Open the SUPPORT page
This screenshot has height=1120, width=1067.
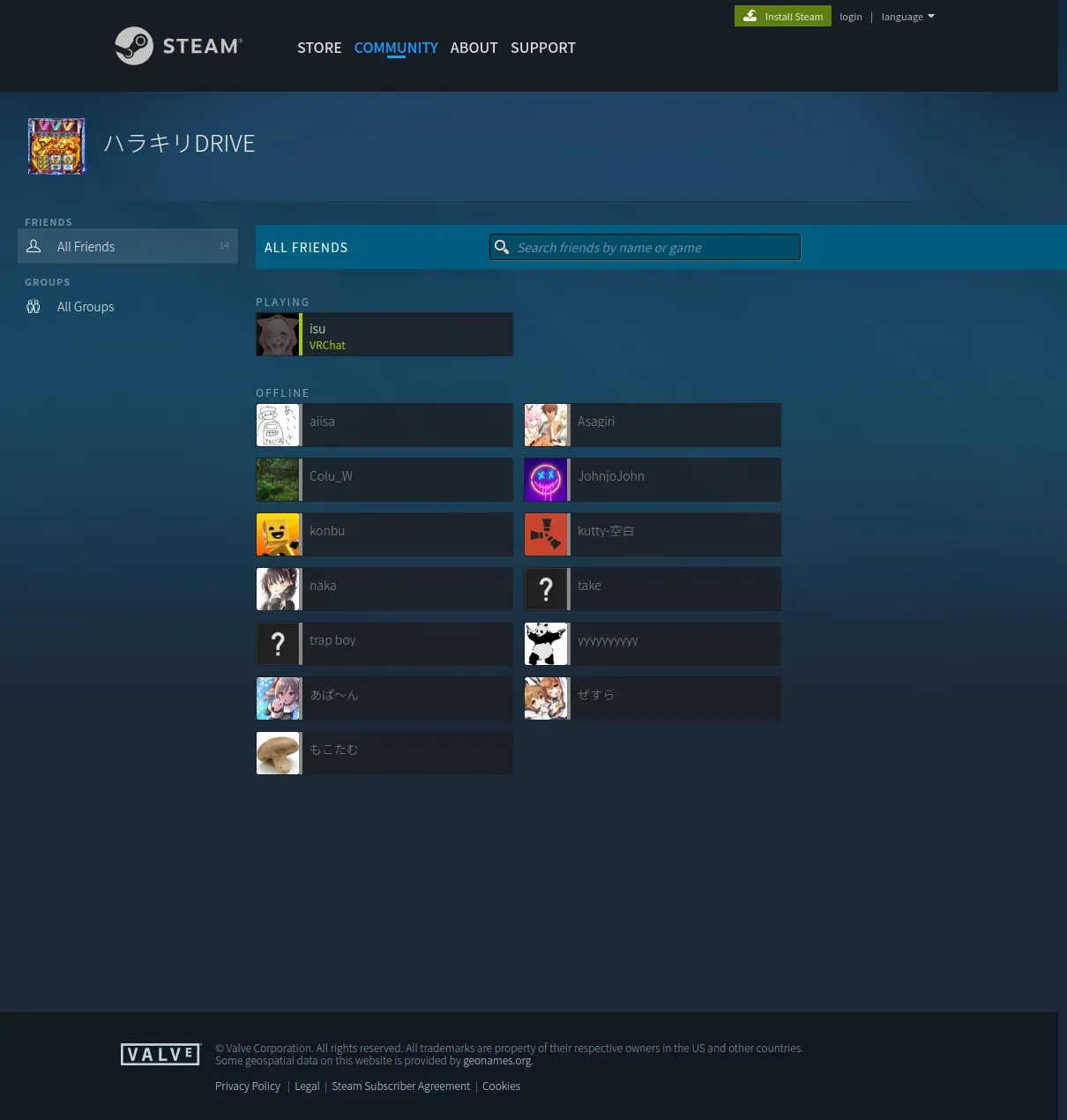tap(543, 48)
